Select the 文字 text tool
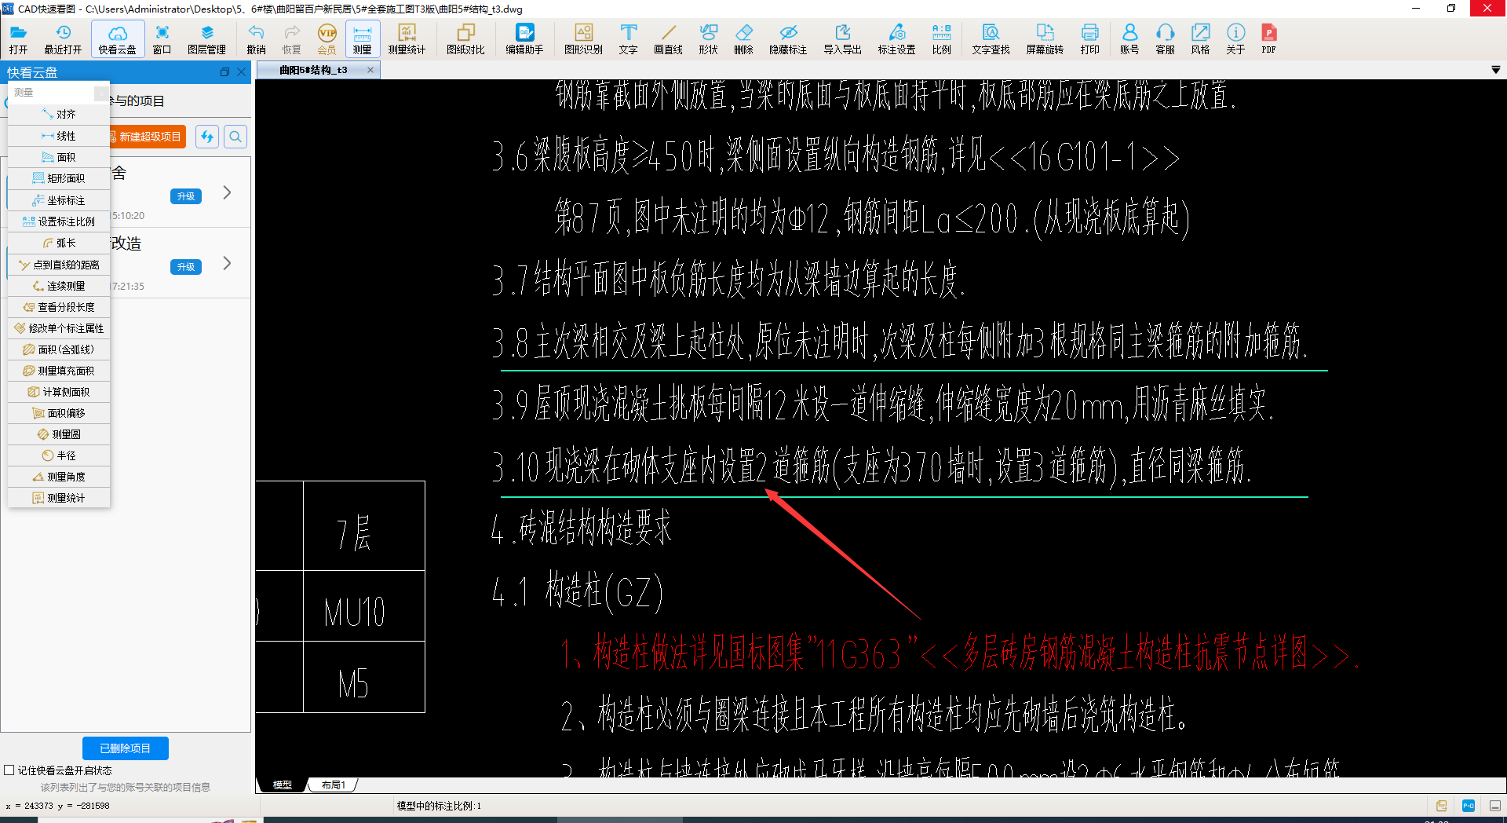1507x823 pixels. pyautogui.click(x=628, y=38)
